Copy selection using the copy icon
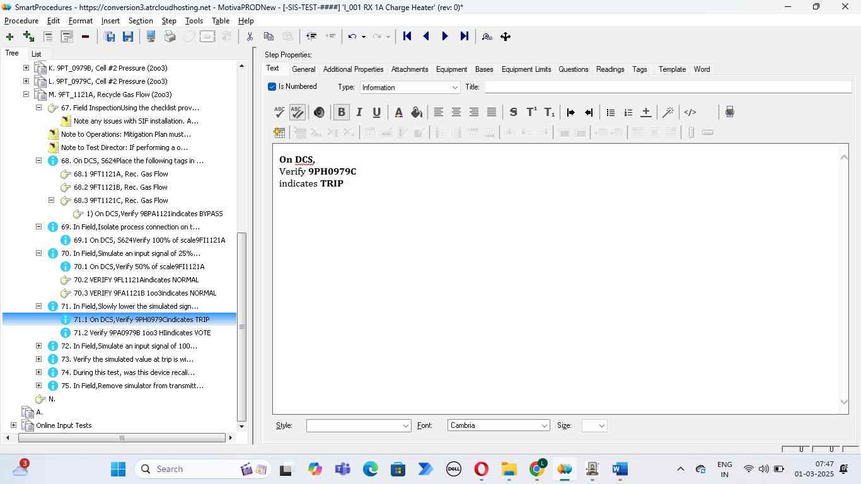Screen dimensions: 861x484 click(x=269, y=37)
